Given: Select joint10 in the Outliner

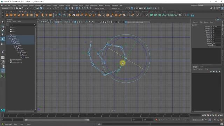Looking at the screenshot, I should click(27, 57).
